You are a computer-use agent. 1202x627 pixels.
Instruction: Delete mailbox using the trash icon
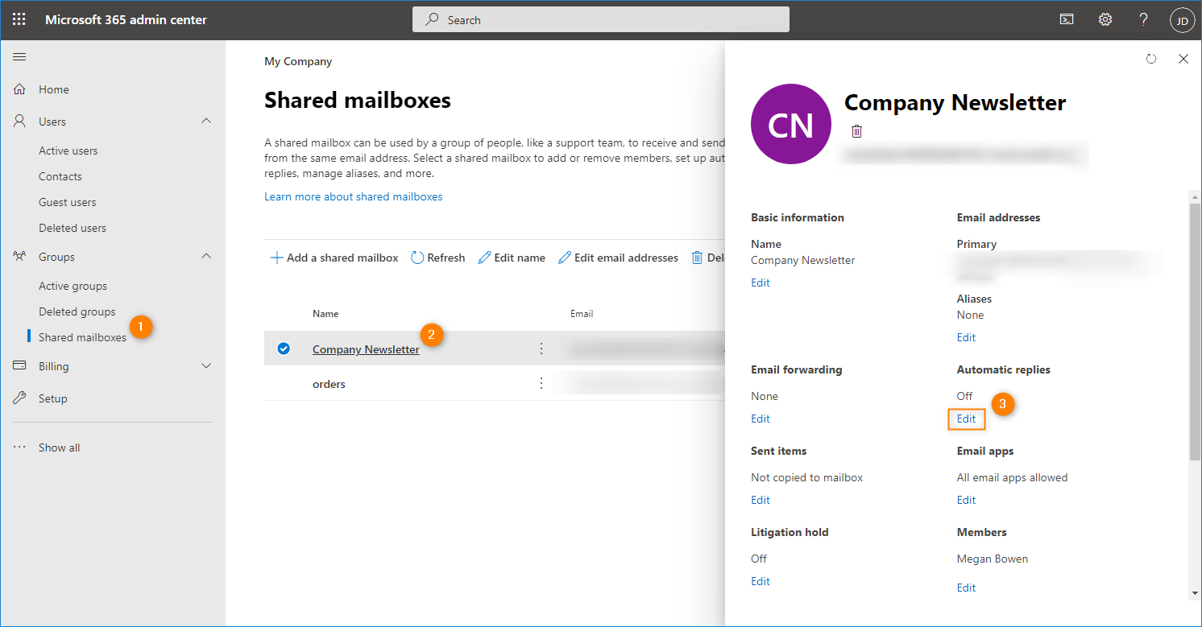[856, 130]
